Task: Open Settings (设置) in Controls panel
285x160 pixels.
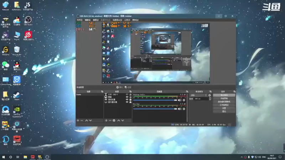Action: point(224,108)
